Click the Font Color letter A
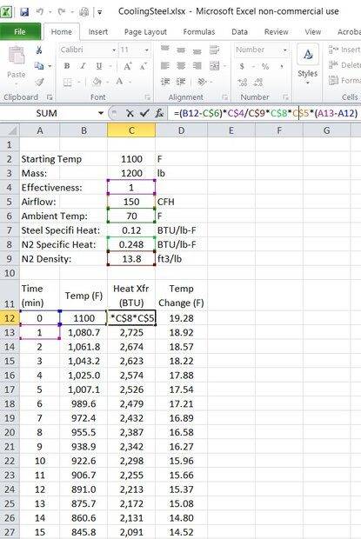The width and height of the screenshot is (361, 539). [x=119, y=82]
